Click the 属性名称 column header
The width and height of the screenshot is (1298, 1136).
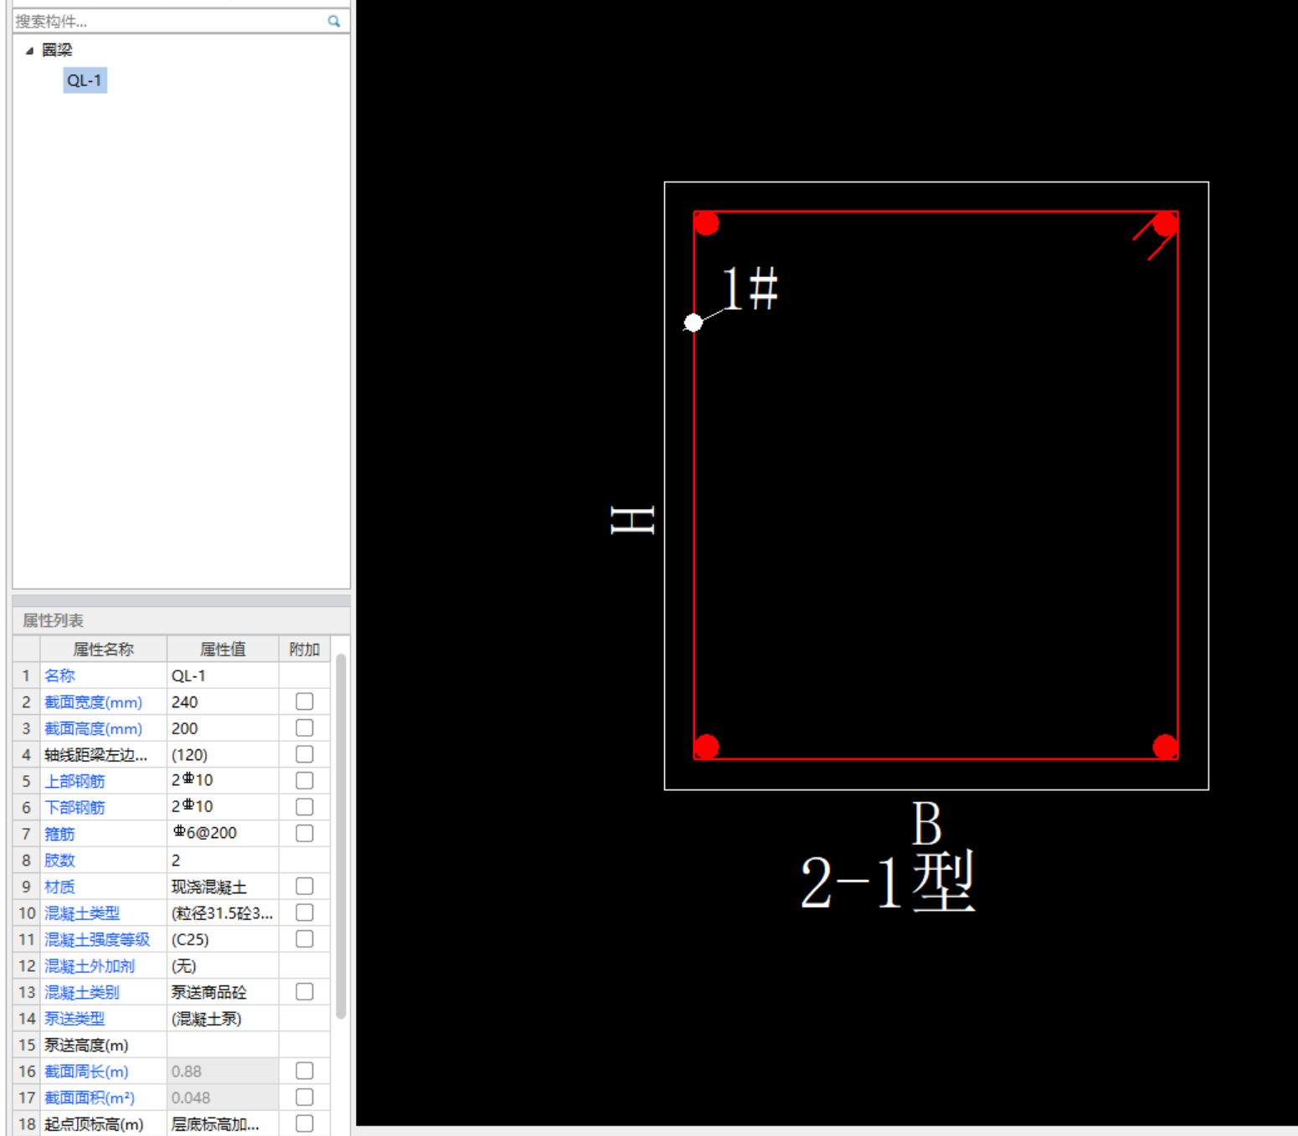click(103, 649)
